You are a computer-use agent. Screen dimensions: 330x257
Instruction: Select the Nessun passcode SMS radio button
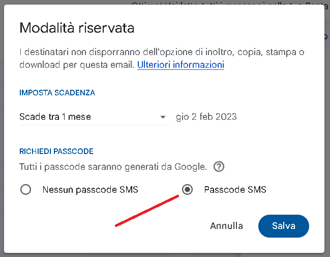click(x=25, y=190)
